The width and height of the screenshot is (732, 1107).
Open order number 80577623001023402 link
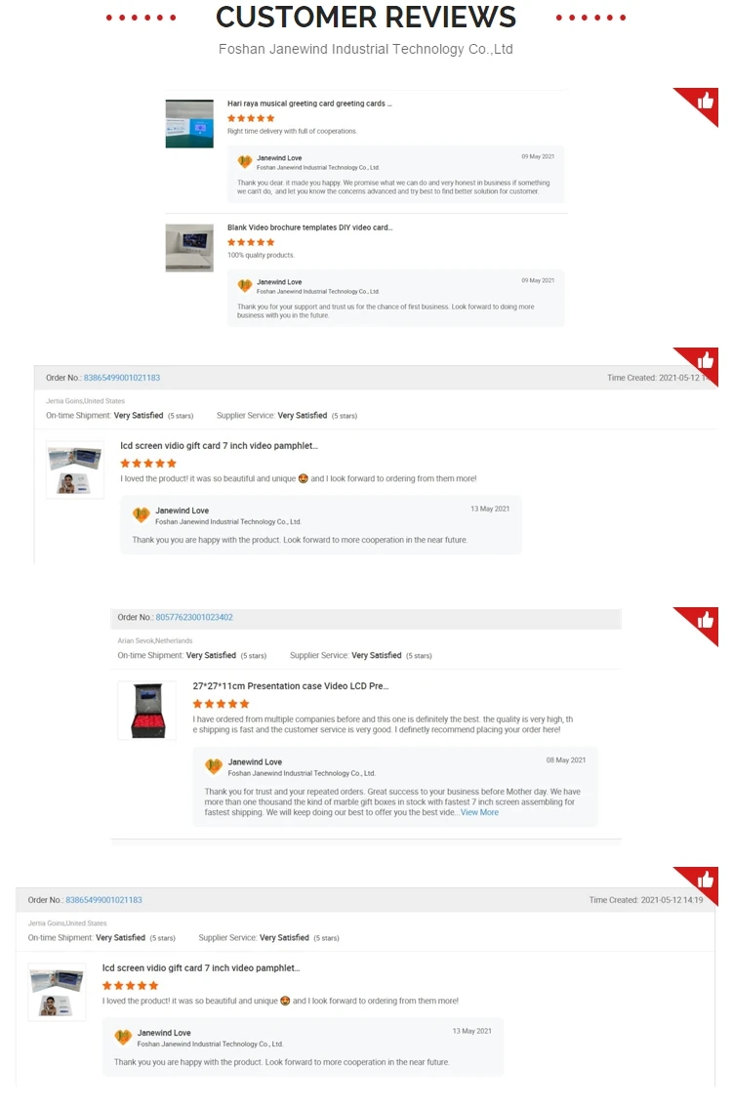194,617
